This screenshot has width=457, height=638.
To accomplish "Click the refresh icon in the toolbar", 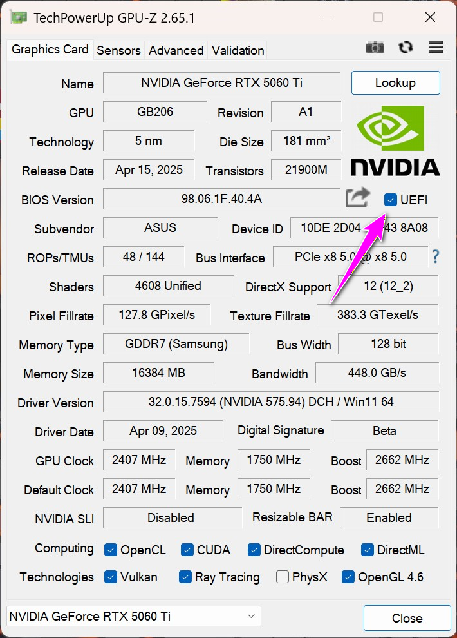I will 406,47.
